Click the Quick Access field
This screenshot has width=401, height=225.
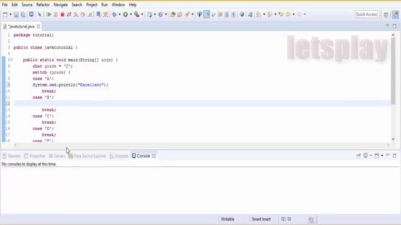click(x=366, y=14)
